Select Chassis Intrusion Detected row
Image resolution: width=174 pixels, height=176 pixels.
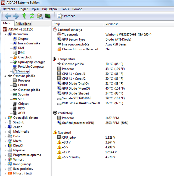pyautogui.click(x=83, y=49)
